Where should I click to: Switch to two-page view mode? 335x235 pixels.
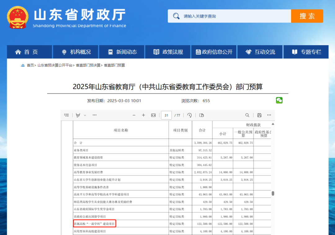[x=201, y=115]
